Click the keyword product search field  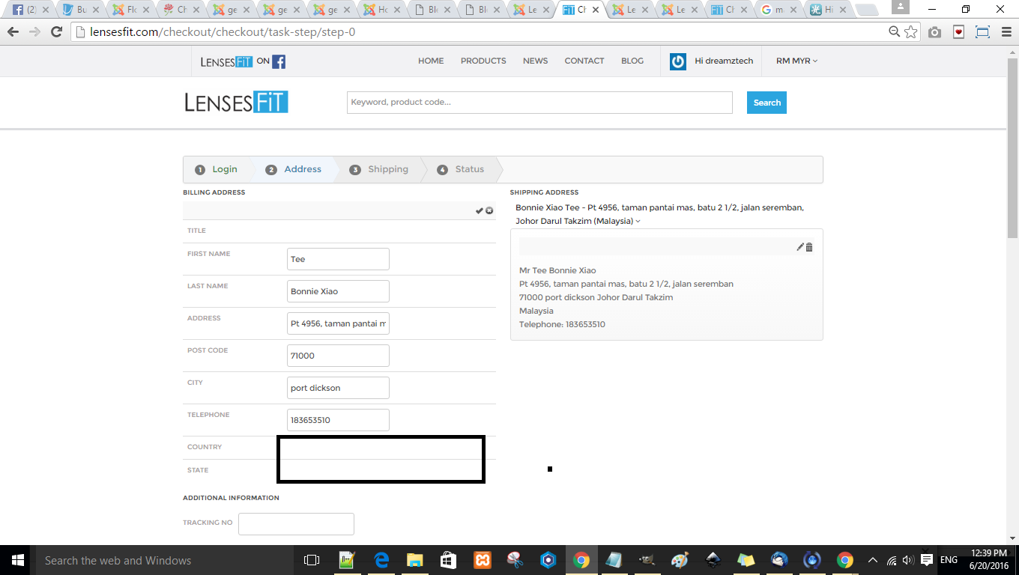coord(539,103)
